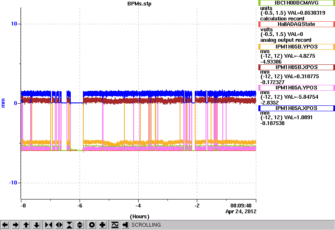This screenshot has height=230, width=335.
Task: Select the HallADAQState curve legend box
Action: [x=296, y=24]
